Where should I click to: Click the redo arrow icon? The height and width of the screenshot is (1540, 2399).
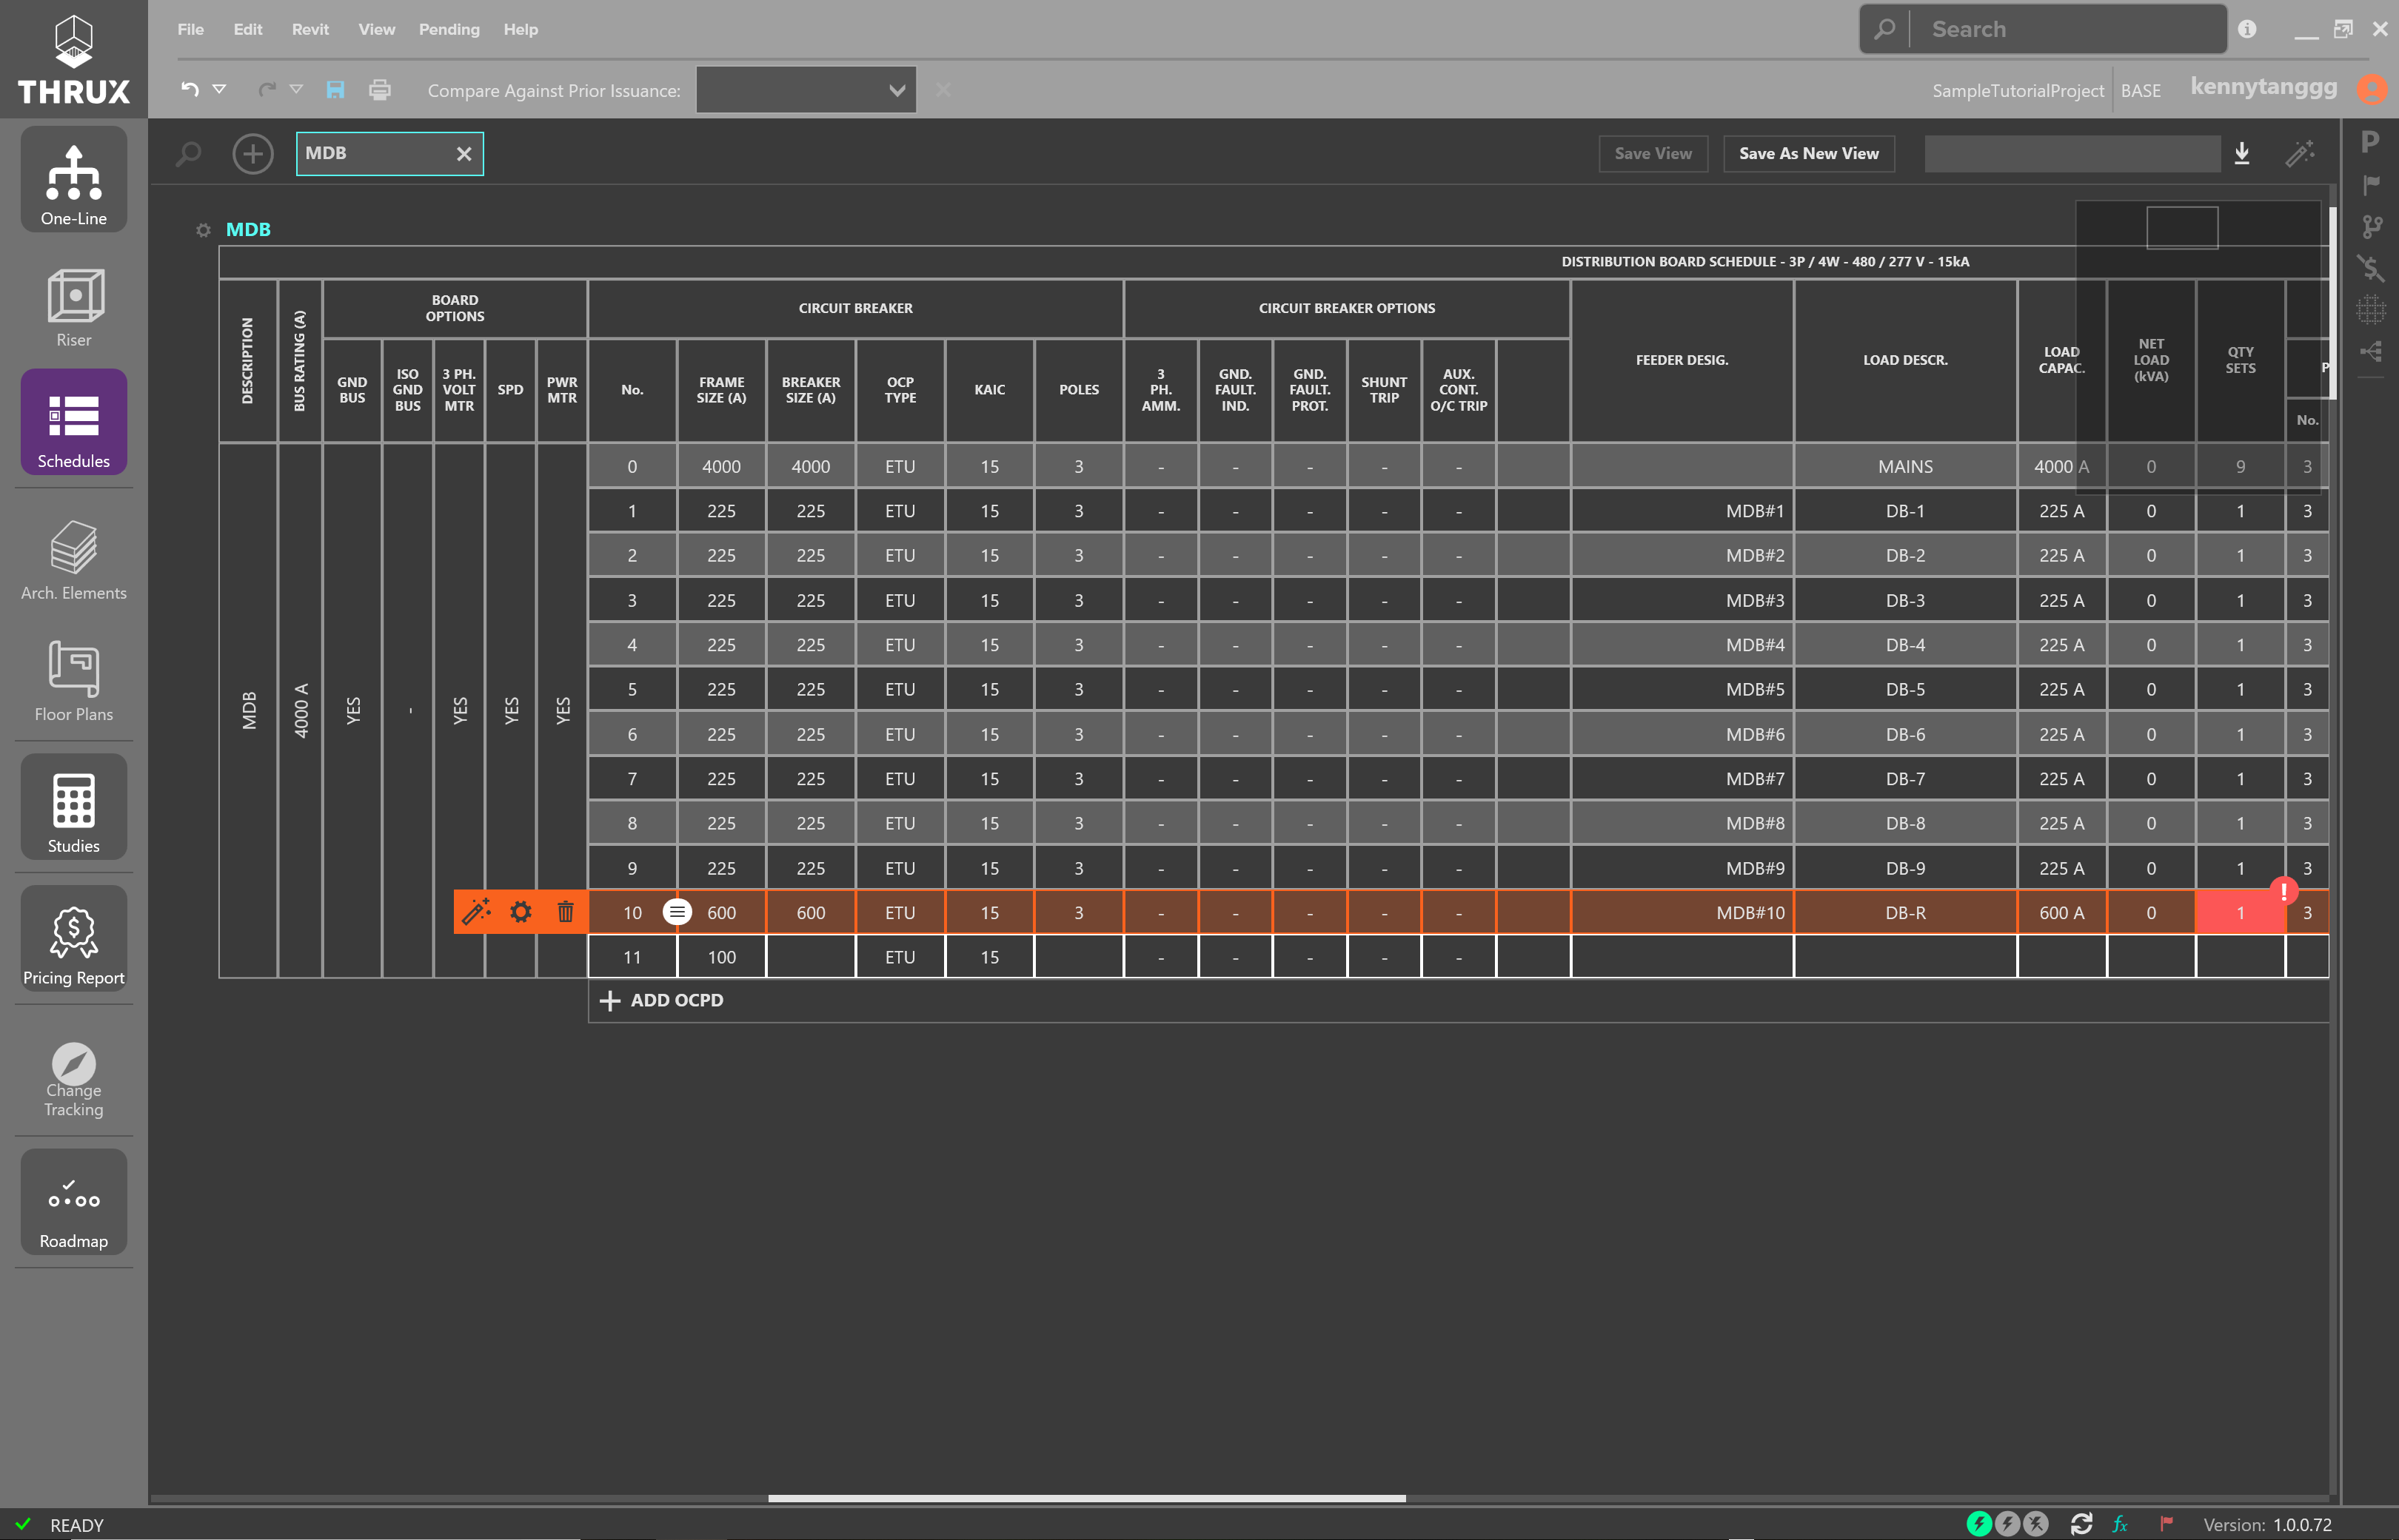[266, 90]
